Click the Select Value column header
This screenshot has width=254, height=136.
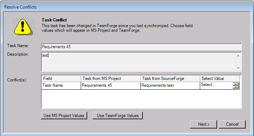tap(220, 79)
